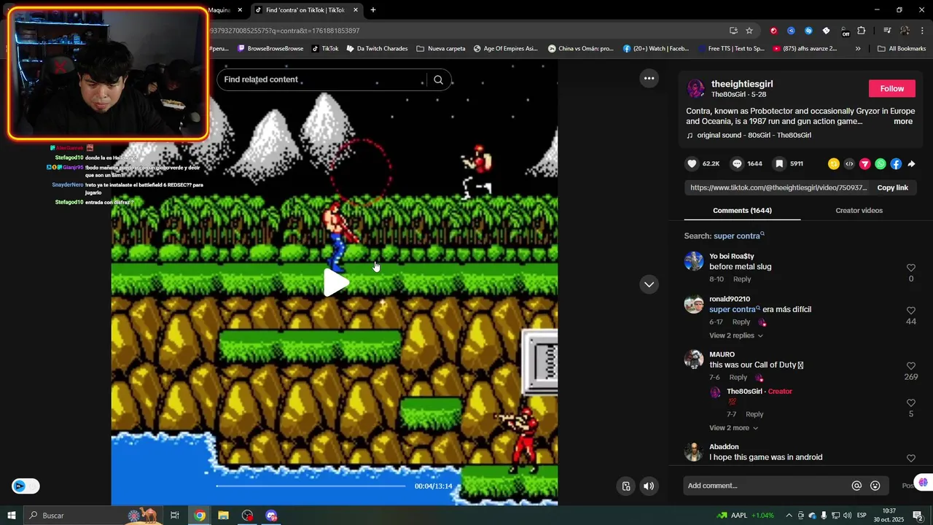Open Chrome media control icon
933x525 pixels.
887,31
